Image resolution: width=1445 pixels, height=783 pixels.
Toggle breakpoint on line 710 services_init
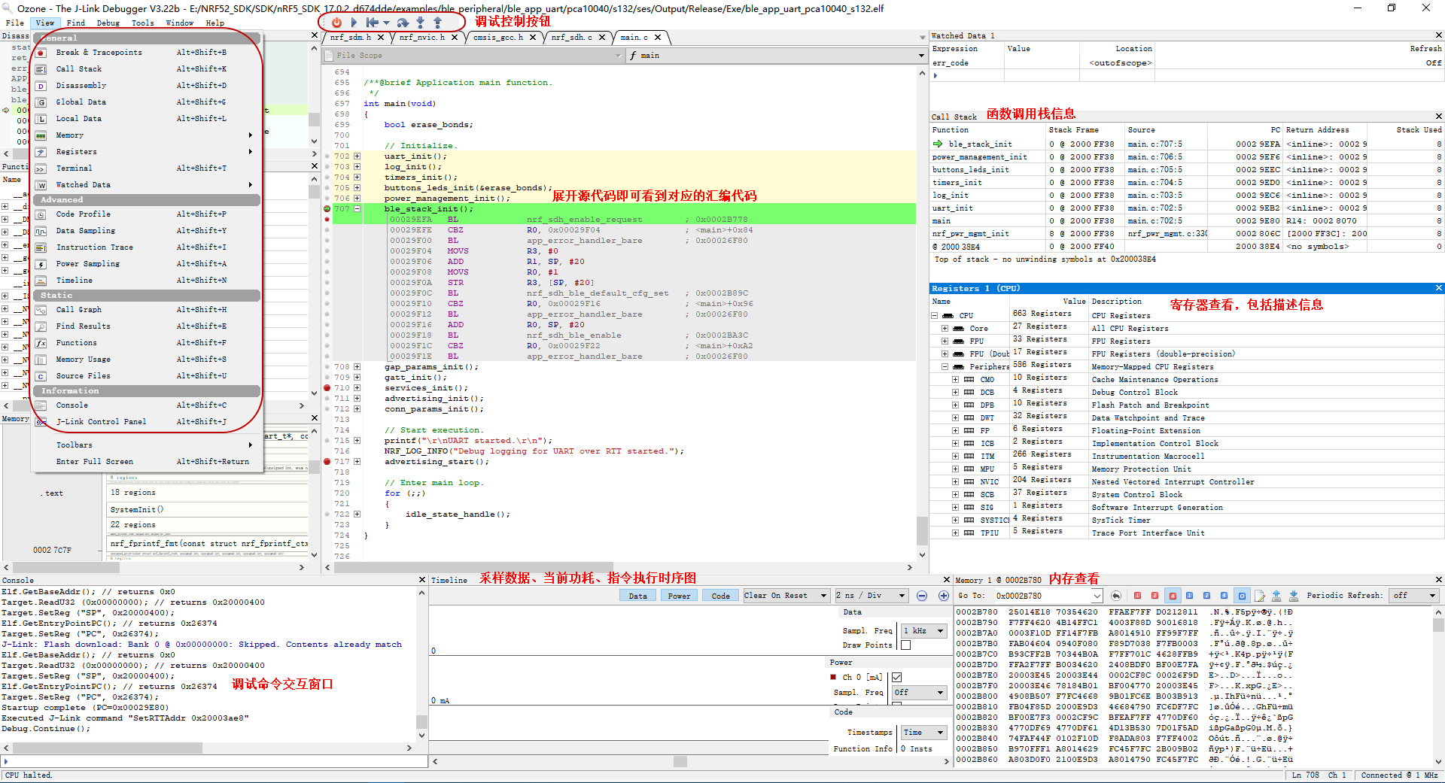click(327, 388)
